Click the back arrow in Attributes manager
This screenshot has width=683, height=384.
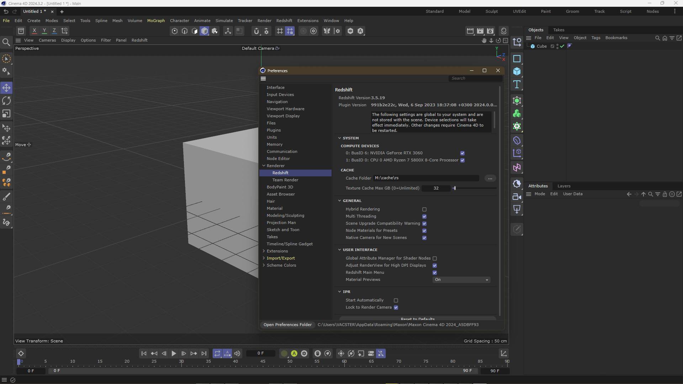pyautogui.click(x=629, y=194)
